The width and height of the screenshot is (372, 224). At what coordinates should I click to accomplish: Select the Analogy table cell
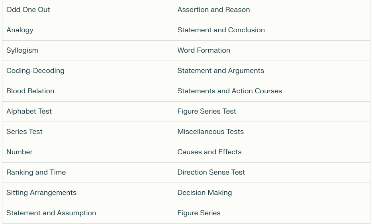(88, 30)
